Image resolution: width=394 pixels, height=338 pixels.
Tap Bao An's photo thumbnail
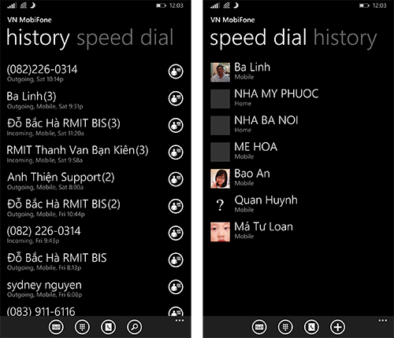tap(220, 178)
